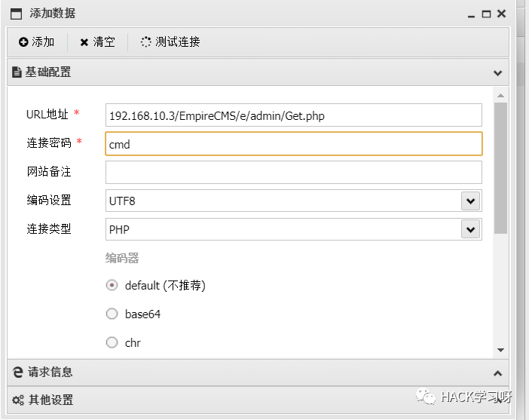Open the 连接类型 PHP dropdown
This screenshot has height=420, width=529.
[x=470, y=229]
